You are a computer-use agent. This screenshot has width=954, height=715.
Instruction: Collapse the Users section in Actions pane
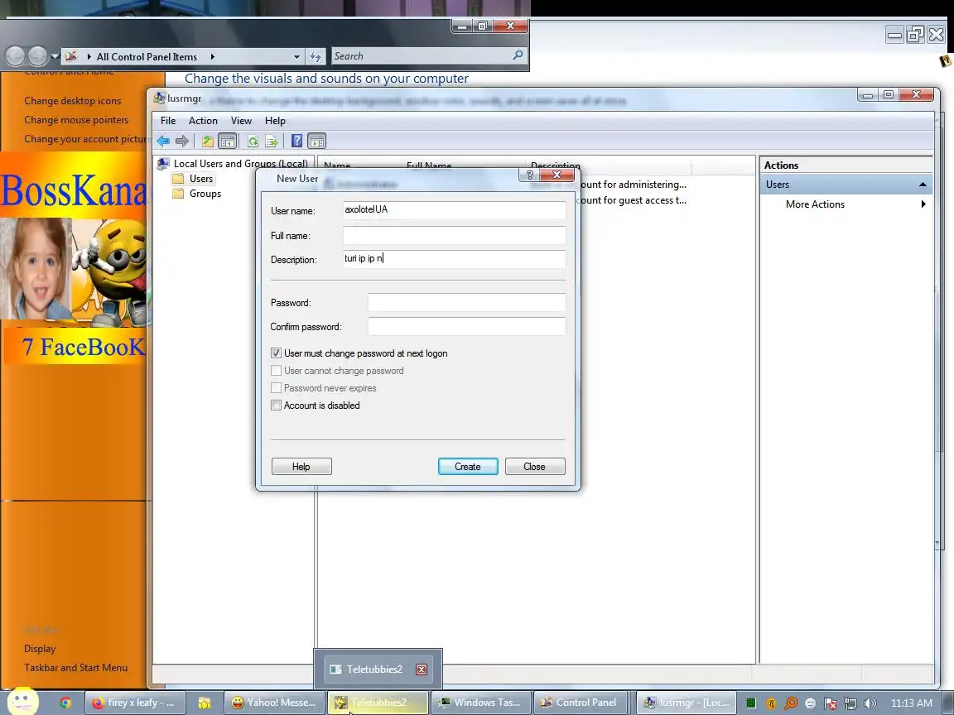(x=923, y=185)
